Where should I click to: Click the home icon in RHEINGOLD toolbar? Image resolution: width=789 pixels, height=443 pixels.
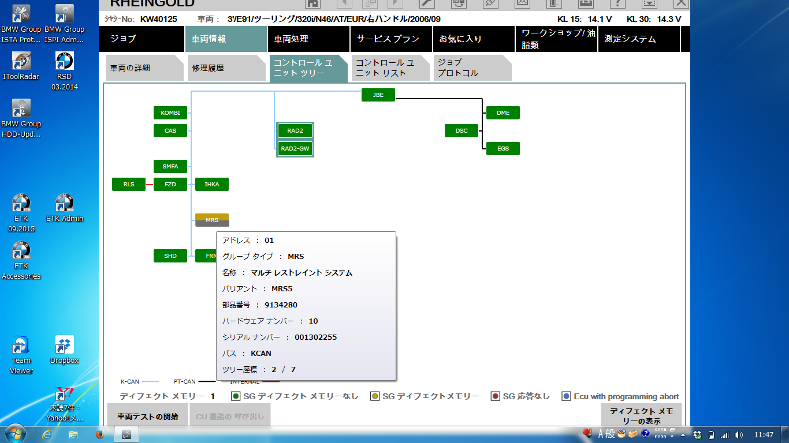click(x=312, y=3)
